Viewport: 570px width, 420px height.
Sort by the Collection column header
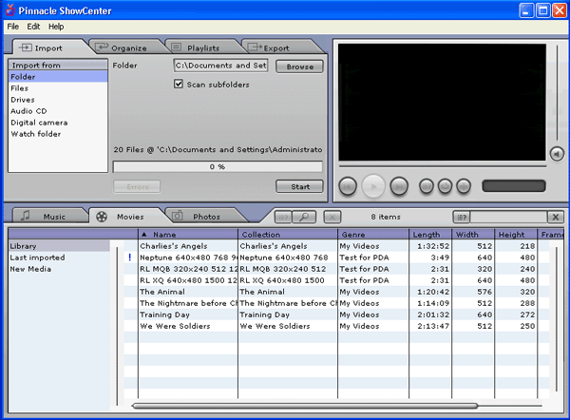click(x=288, y=235)
